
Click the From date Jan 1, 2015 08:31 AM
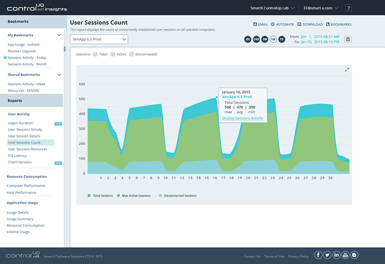point(320,37)
